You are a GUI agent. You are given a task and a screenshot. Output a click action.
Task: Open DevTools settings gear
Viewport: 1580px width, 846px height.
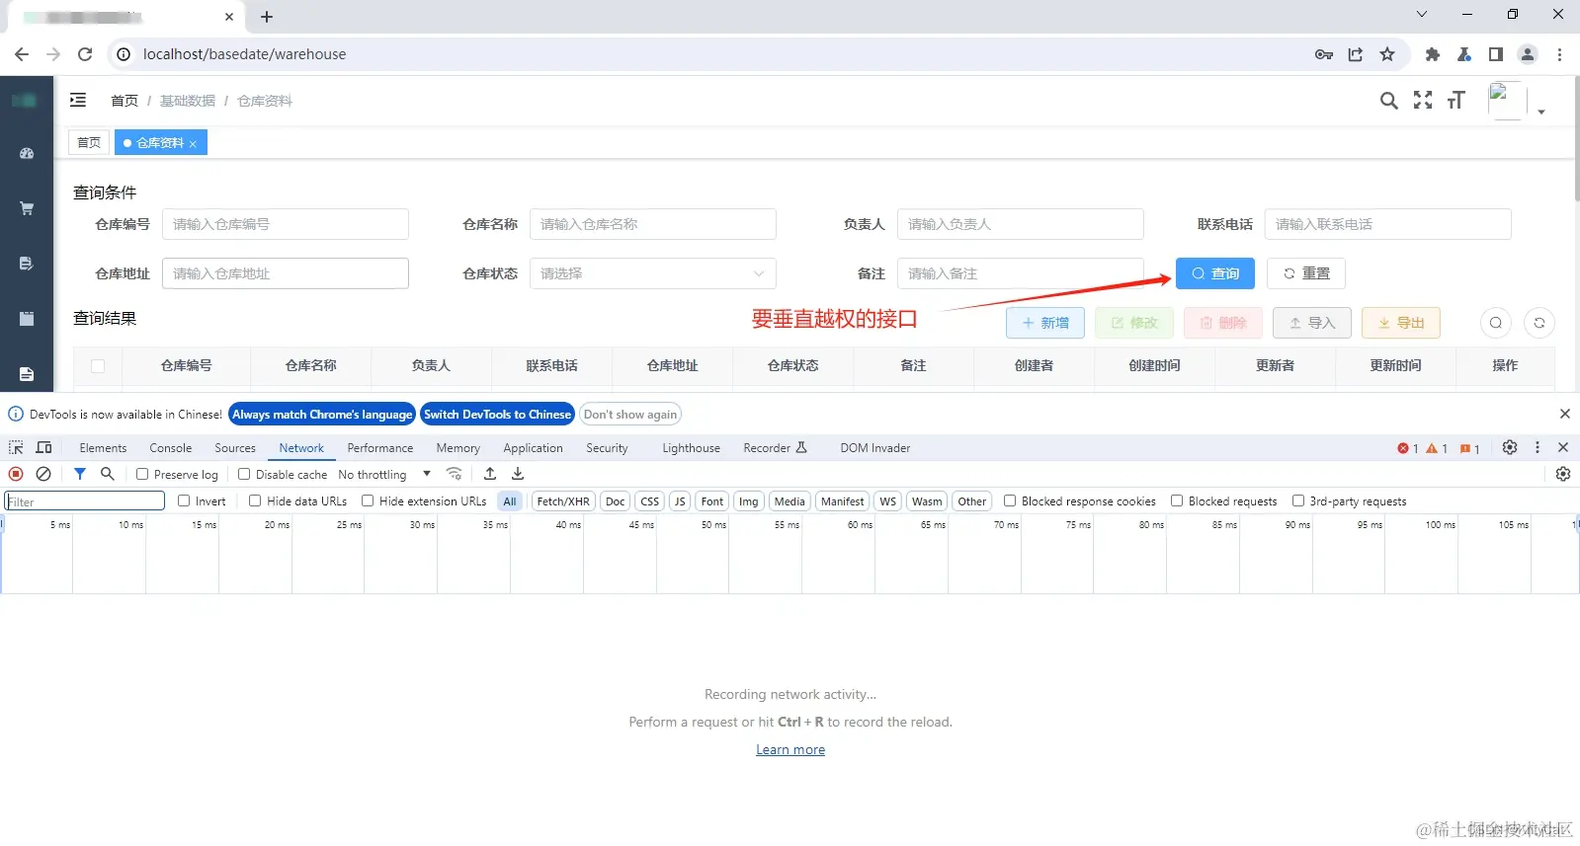tap(1510, 447)
